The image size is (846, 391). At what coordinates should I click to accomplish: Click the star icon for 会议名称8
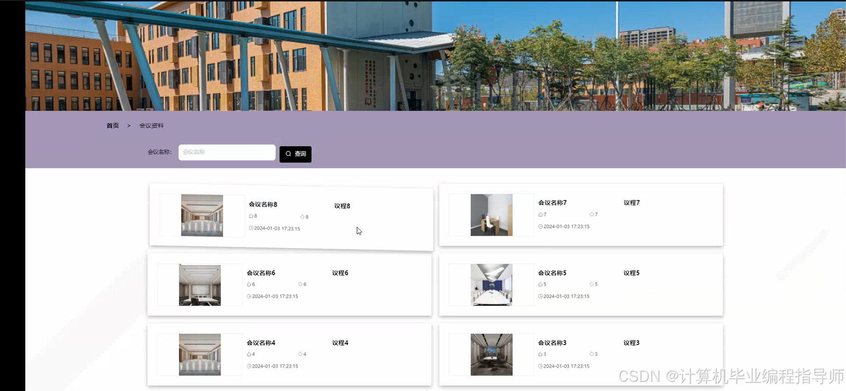click(302, 217)
